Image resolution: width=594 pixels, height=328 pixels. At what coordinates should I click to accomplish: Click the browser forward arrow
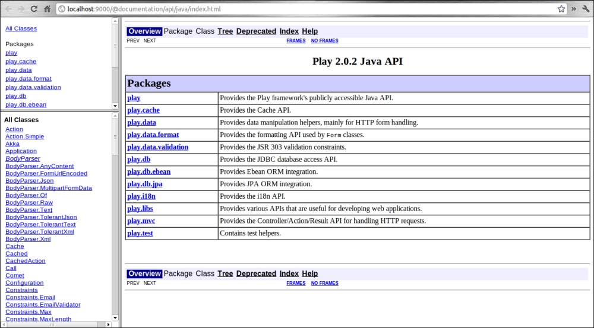21,9
